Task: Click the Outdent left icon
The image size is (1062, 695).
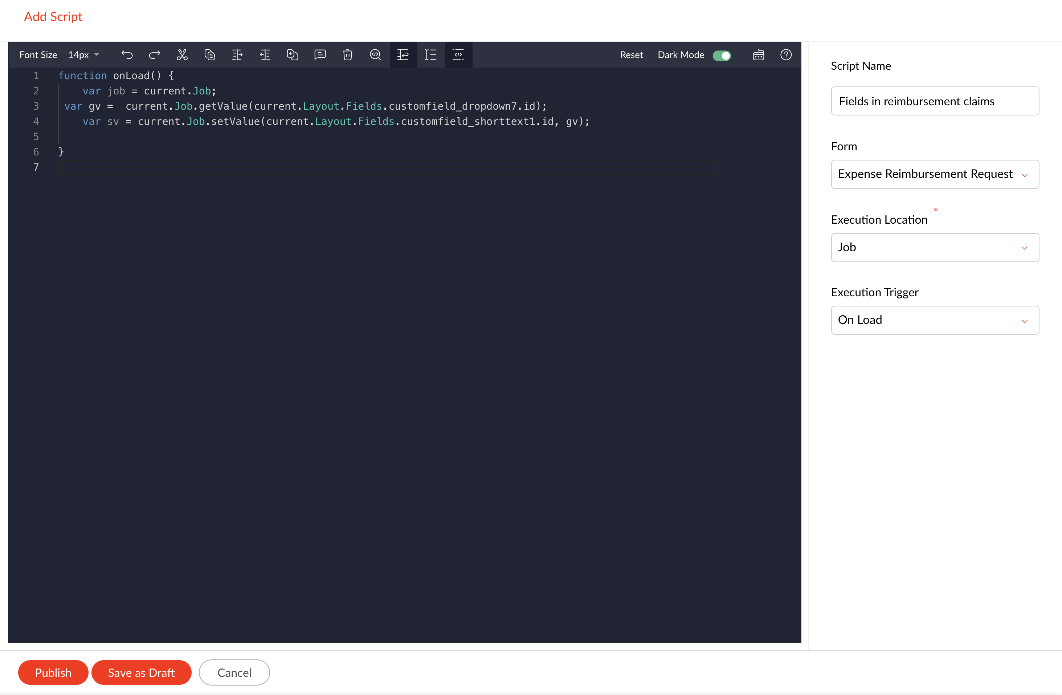Action: click(x=265, y=55)
